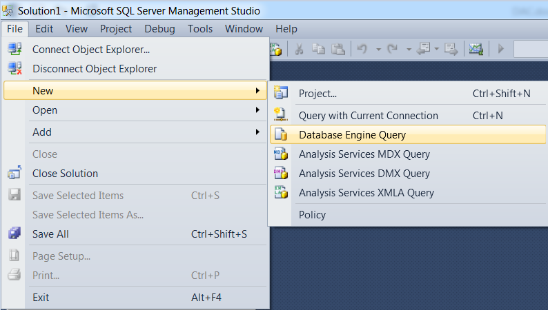This screenshot has width=548, height=310.
Task: Click the Cut scissors toolbar icon
Action: (299, 49)
